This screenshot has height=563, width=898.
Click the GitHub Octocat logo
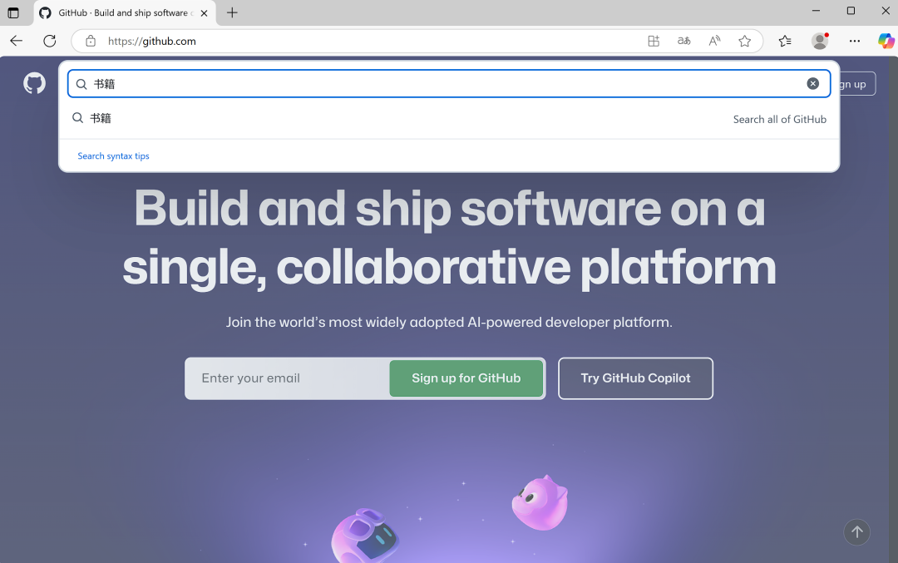pyautogui.click(x=34, y=83)
